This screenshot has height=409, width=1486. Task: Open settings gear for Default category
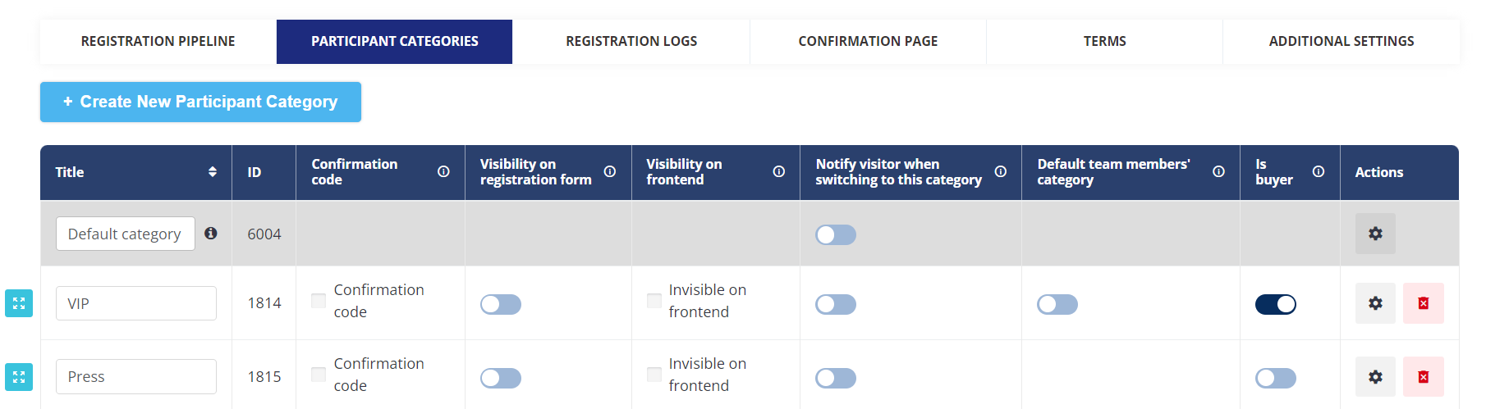pyautogui.click(x=1375, y=234)
